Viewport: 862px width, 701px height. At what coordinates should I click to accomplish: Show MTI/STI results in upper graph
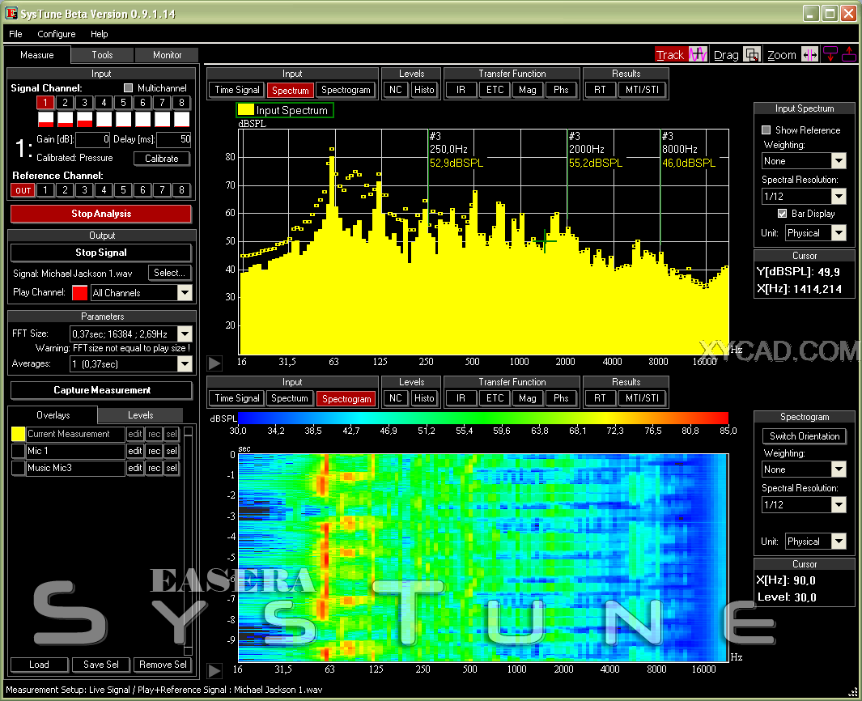pos(642,90)
